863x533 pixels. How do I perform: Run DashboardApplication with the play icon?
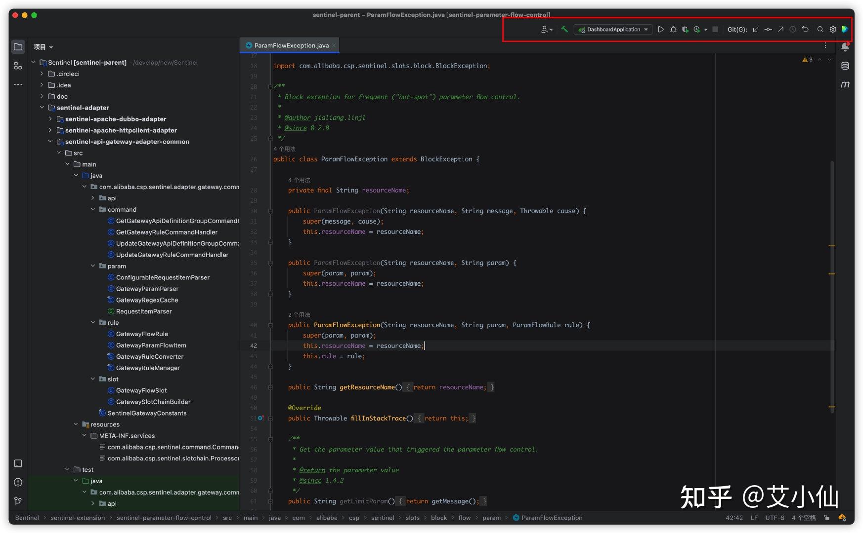click(x=661, y=30)
